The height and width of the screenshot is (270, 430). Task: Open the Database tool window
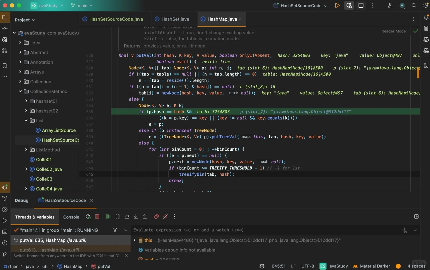coord(426,28)
